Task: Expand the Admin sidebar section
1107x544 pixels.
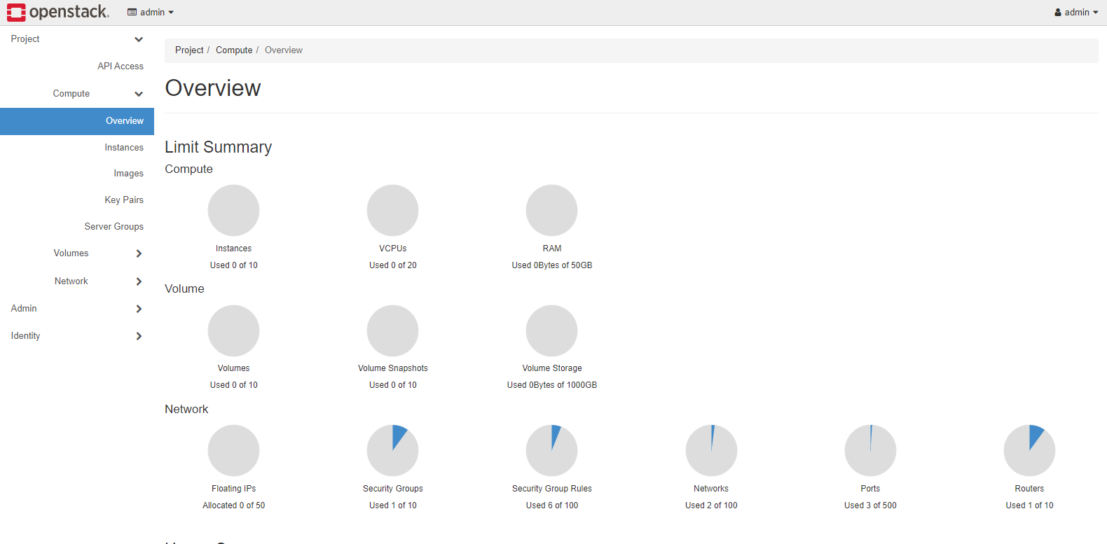Action: click(77, 309)
